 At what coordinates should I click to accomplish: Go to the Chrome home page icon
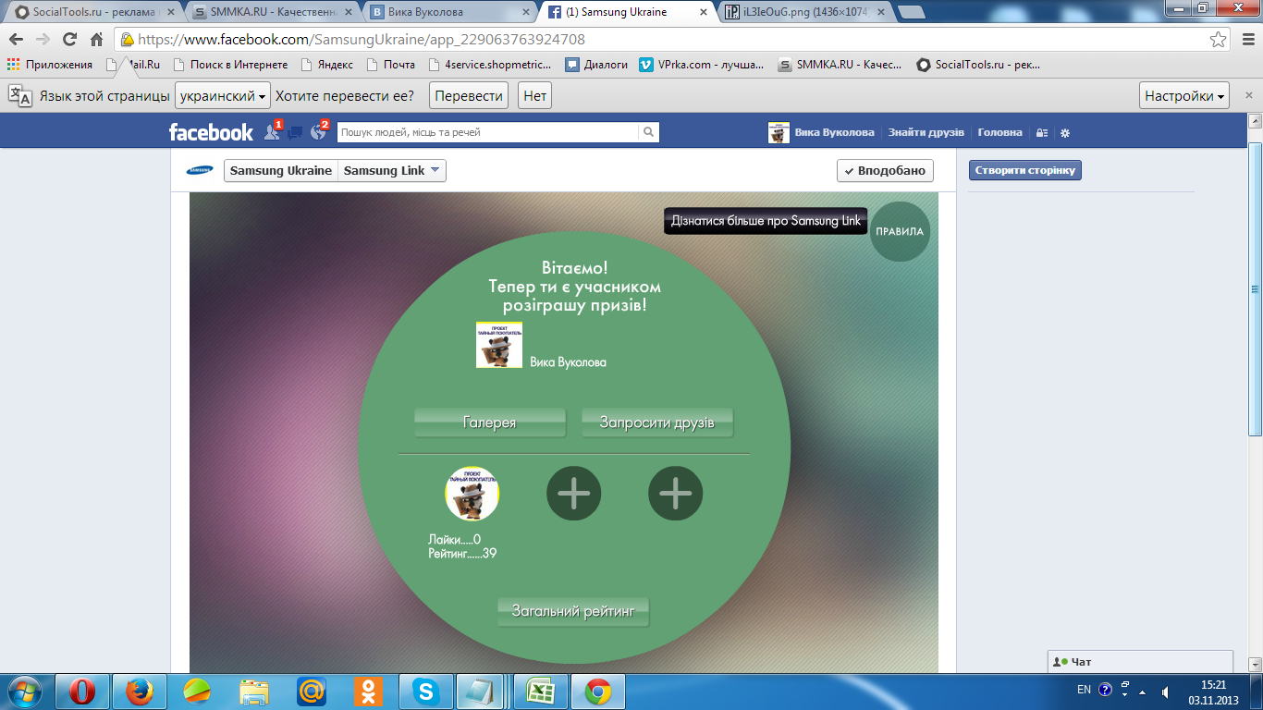point(96,40)
